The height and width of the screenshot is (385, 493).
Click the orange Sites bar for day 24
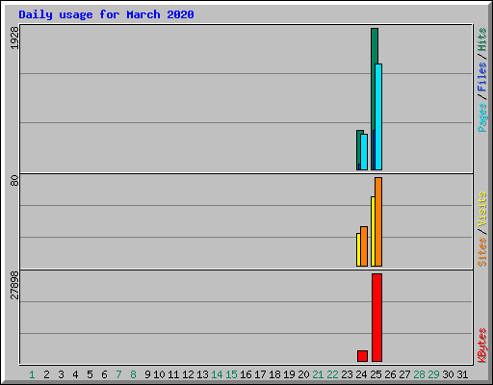click(x=364, y=246)
